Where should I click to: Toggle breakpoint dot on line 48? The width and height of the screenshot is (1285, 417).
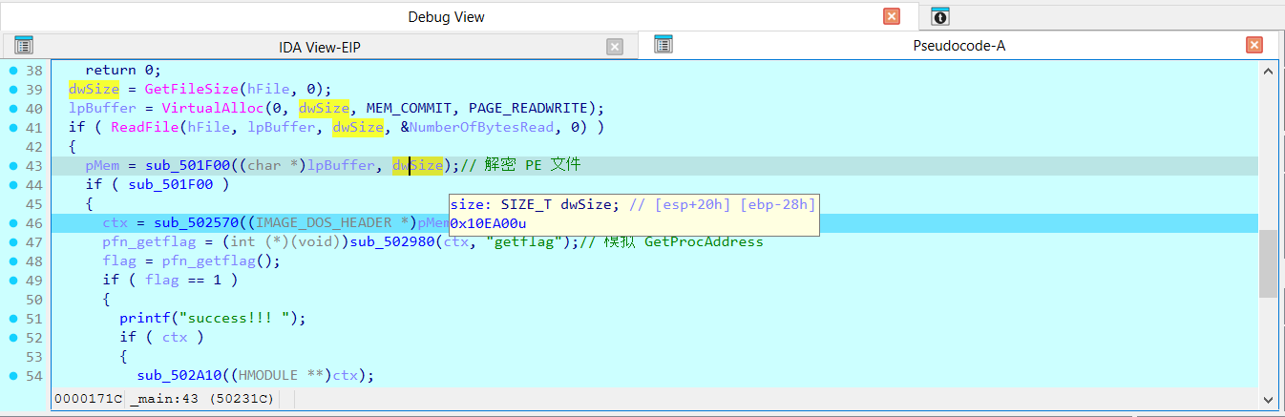pos(13,261)
